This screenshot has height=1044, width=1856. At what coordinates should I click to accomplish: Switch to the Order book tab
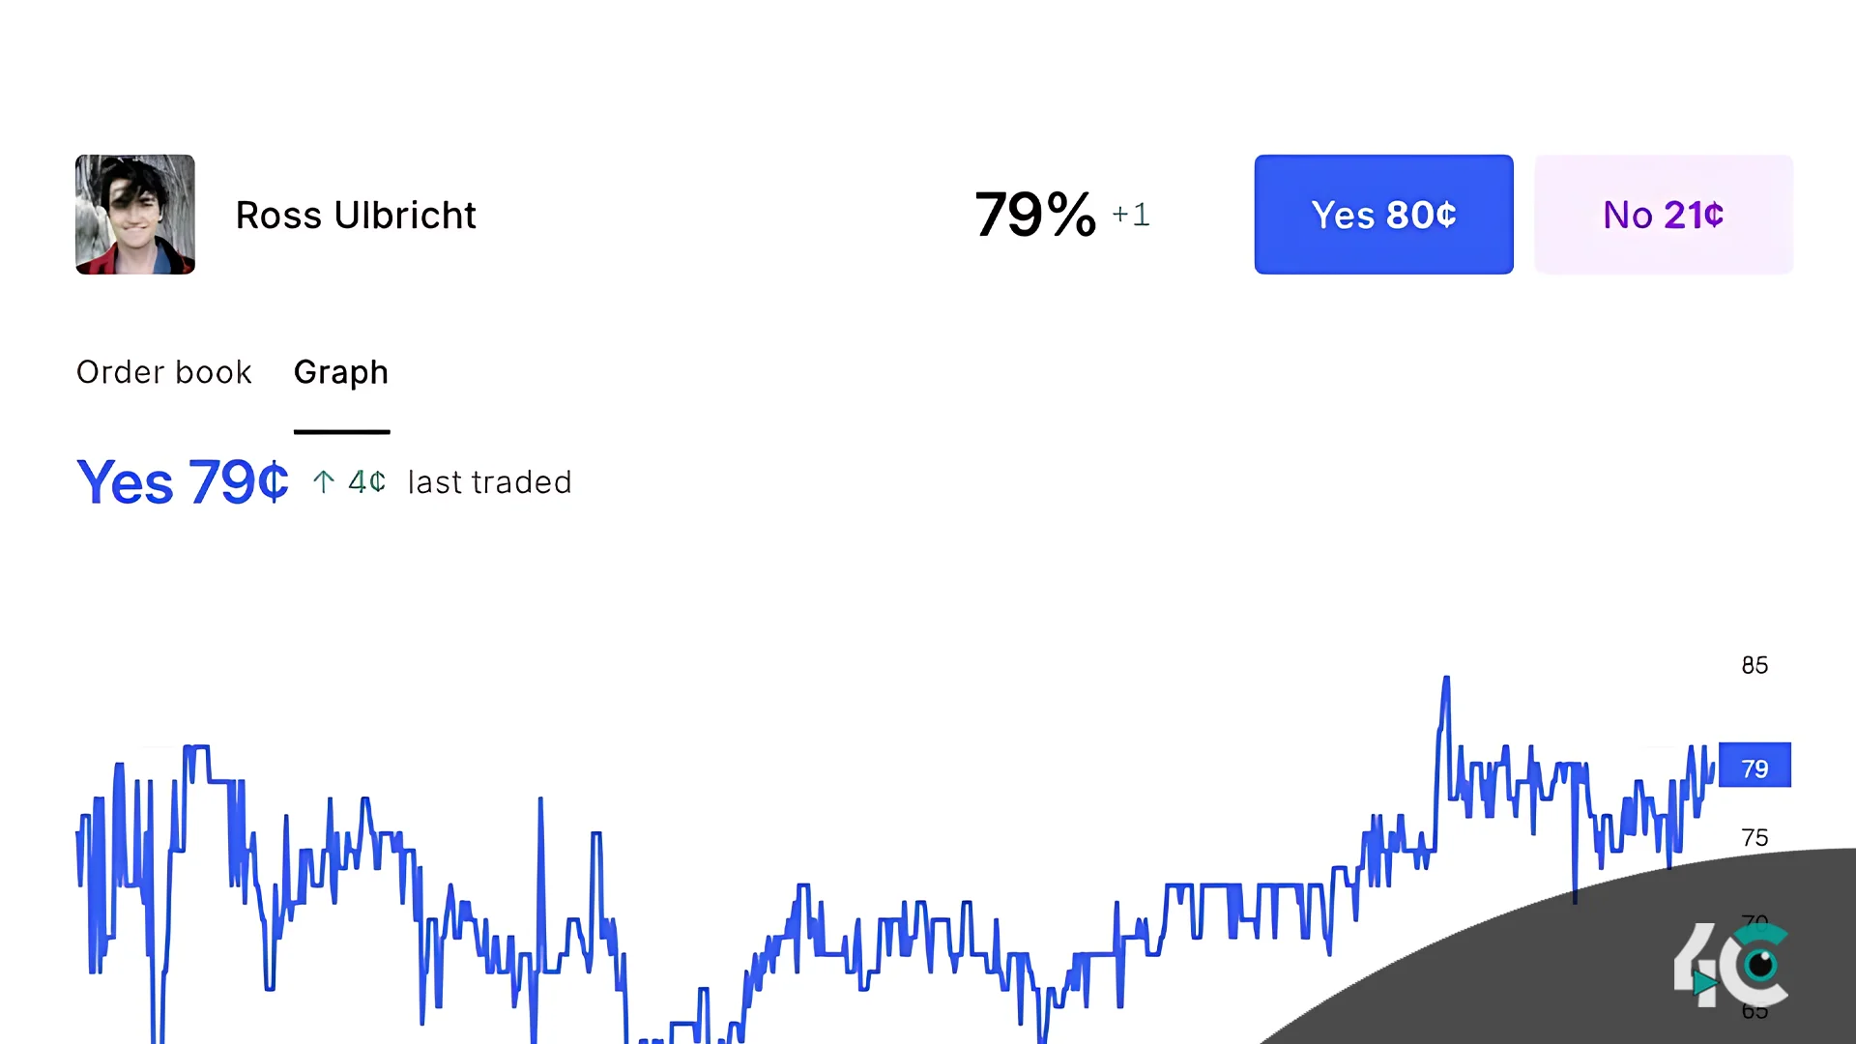coord(163,372)
